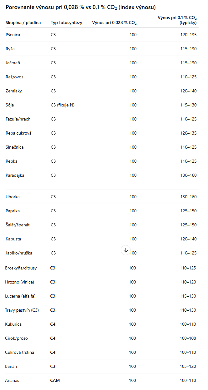Viewport: 208px width, 390px height.
Task: Click the "Typ fotosyntézy" column header
Action: coord(66,22)
